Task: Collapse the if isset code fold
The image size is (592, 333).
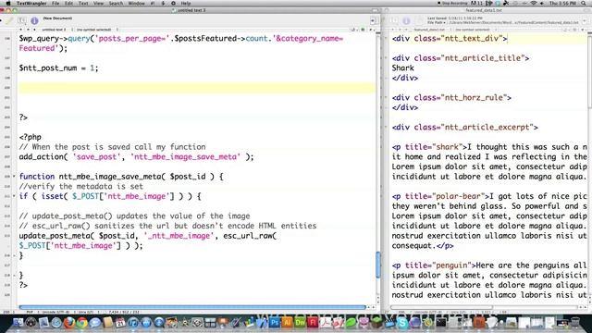Action: tap(15, 196)
